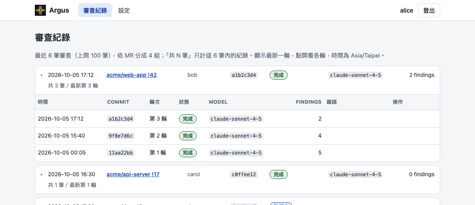Click commit 11aa22bb cell
Image resolution: width=475 pixels, height=205 pixels.
click(121, 153)
